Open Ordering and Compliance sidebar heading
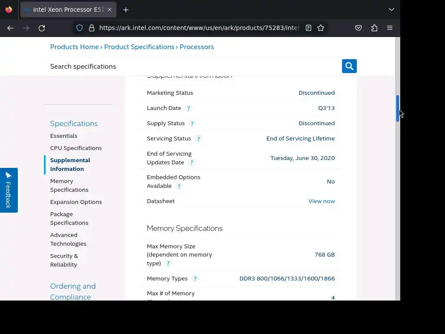Screen dimensions: 445x334 [x=73, y=291]
